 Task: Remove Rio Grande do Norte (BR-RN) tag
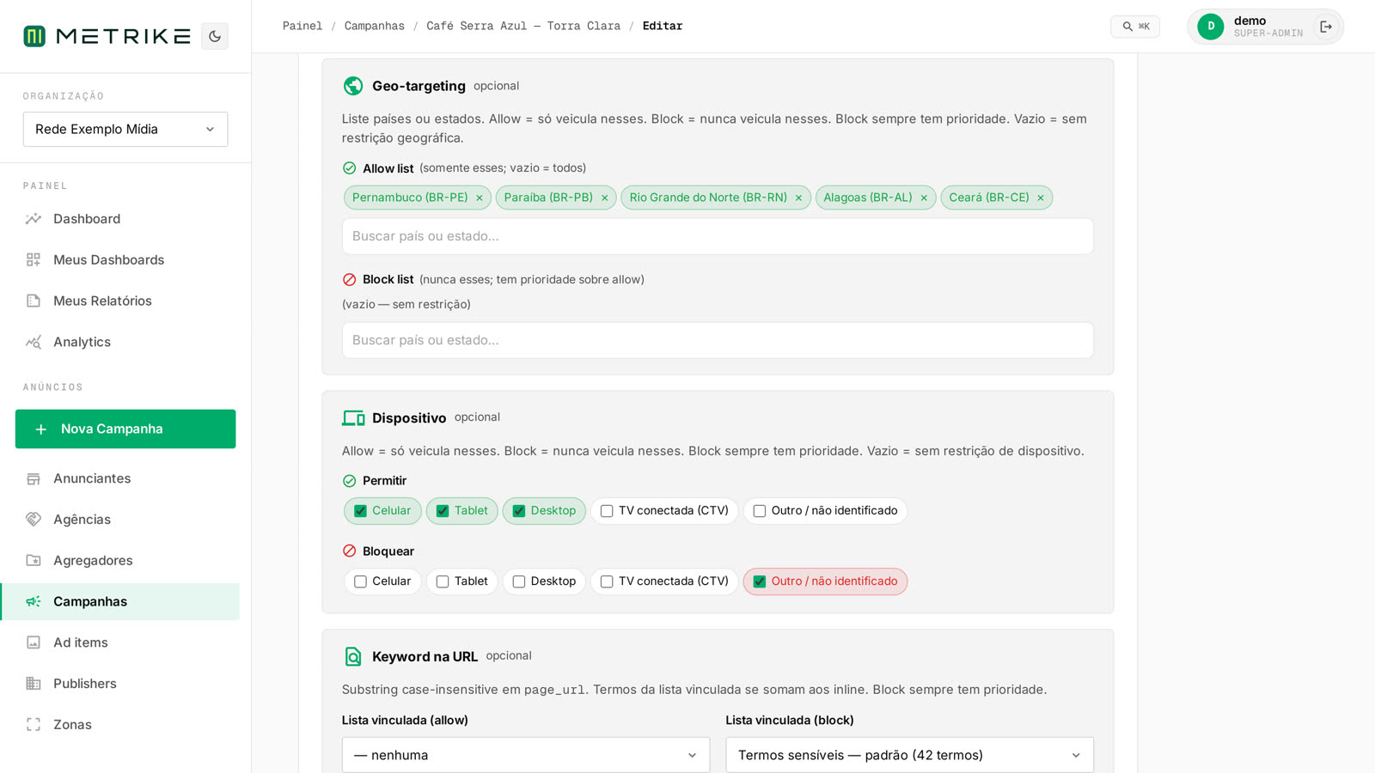pos(798,198)
